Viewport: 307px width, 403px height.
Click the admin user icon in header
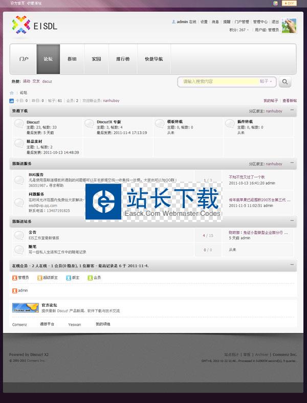coord(173,22)
